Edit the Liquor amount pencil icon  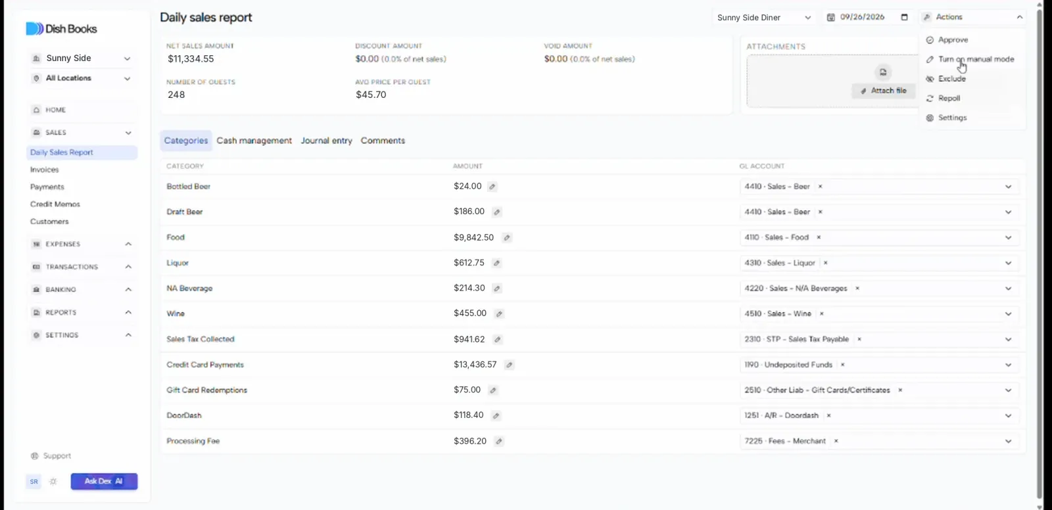pos(497,263)
